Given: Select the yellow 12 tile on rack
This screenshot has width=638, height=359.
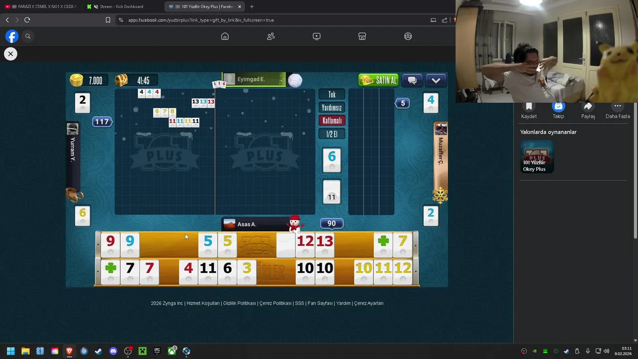Looking at the screenshot, I should click(403, 272).
